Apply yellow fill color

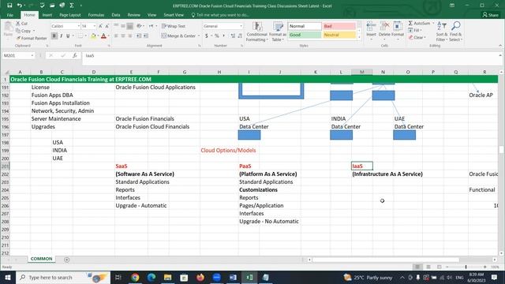(x=93, y=35)
